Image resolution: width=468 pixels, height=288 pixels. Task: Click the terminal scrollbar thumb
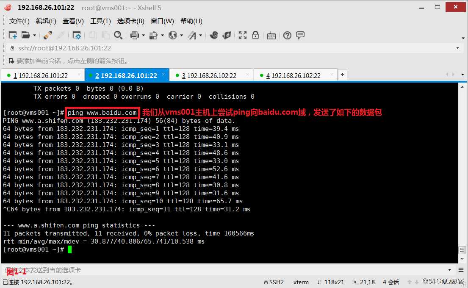point(462,250)
